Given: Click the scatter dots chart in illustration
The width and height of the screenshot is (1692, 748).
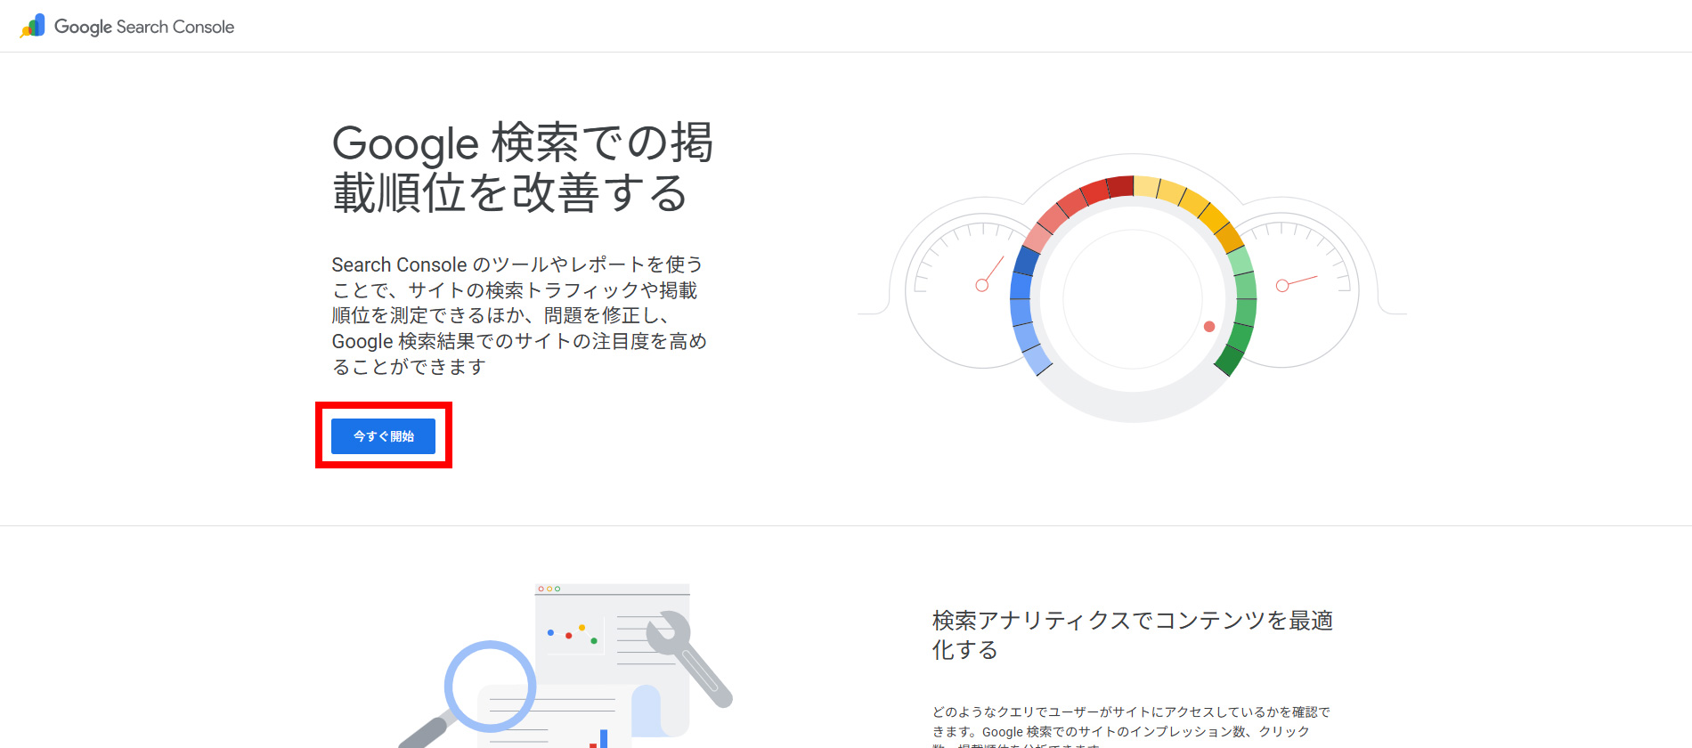Looking at the screenshot, I should tap(572, 633).
